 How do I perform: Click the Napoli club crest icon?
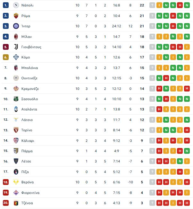coord(16,5)
